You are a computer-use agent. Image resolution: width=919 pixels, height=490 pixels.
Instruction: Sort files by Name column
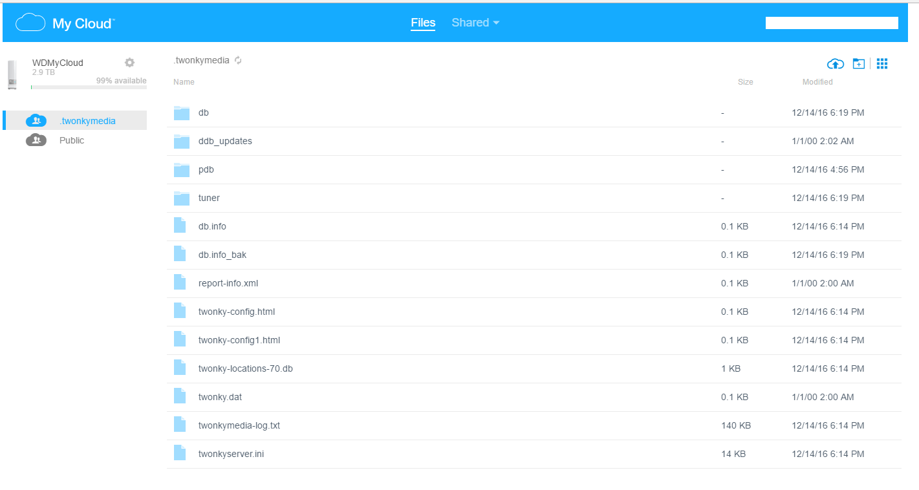coord(184,82)
